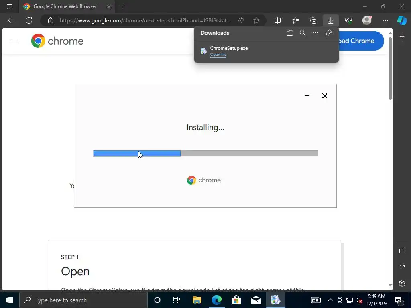Click the scrollbar down arrow
The height and width of the screenshot is (308, 411).
coord(390,285)
